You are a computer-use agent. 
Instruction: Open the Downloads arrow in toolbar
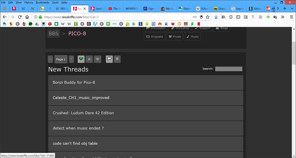pos(216,17)
